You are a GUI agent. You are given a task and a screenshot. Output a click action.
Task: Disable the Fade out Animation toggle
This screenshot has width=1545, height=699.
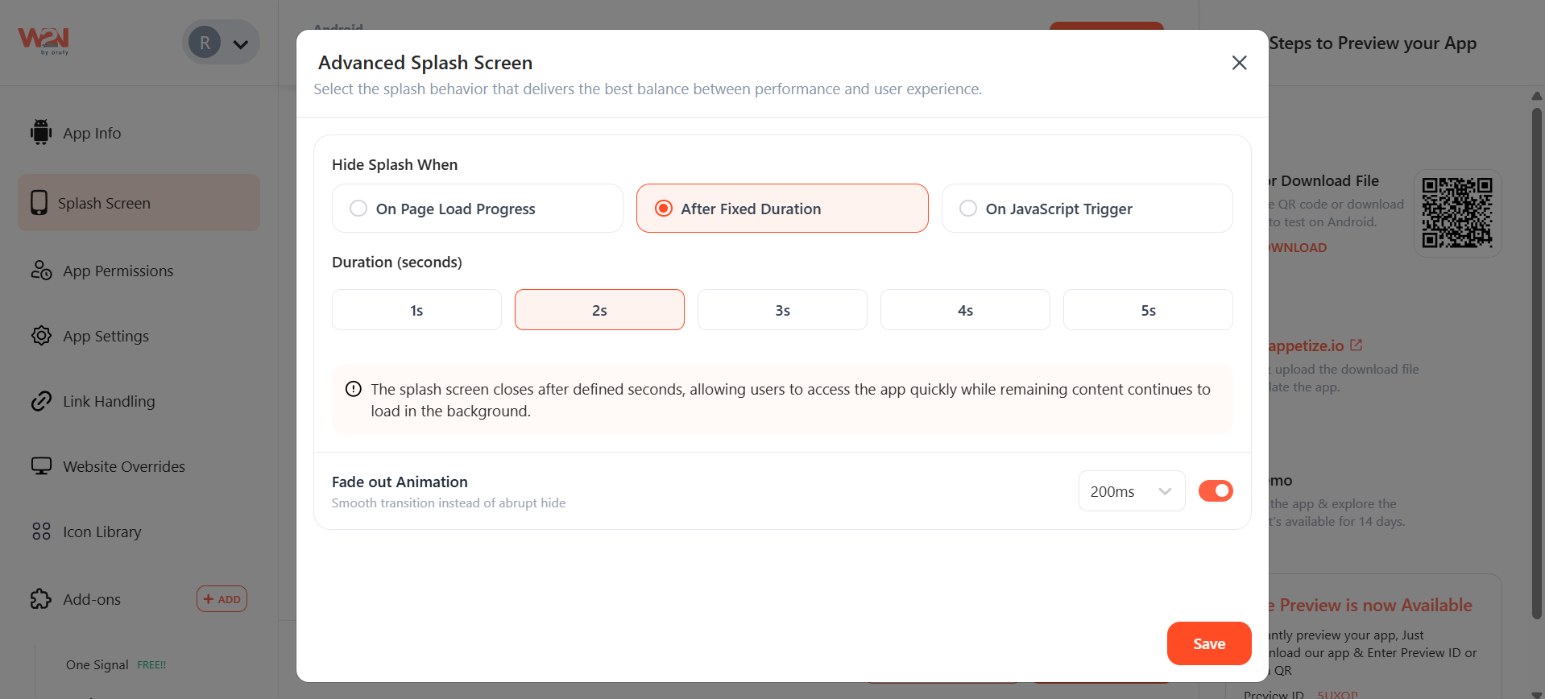(1216, 491)
